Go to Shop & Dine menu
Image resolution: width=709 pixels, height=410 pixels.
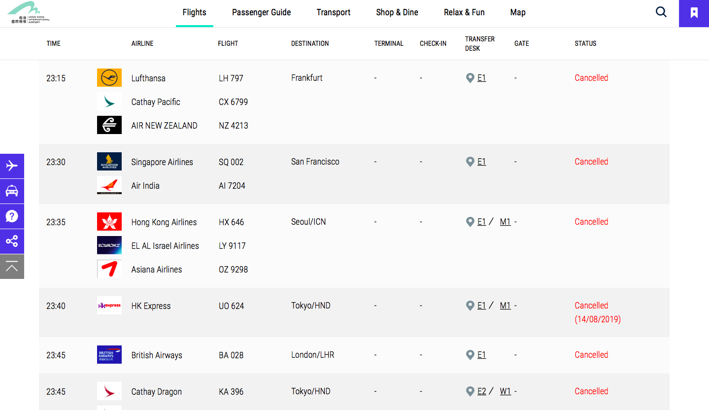(x=397, y=12)
